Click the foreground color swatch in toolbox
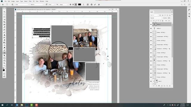 (4, 70)
